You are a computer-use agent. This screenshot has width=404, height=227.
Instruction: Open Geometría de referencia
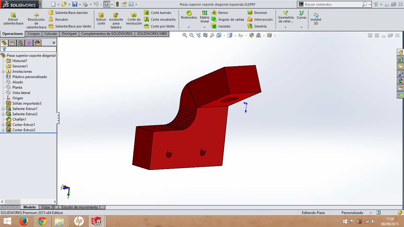(286, 17)
